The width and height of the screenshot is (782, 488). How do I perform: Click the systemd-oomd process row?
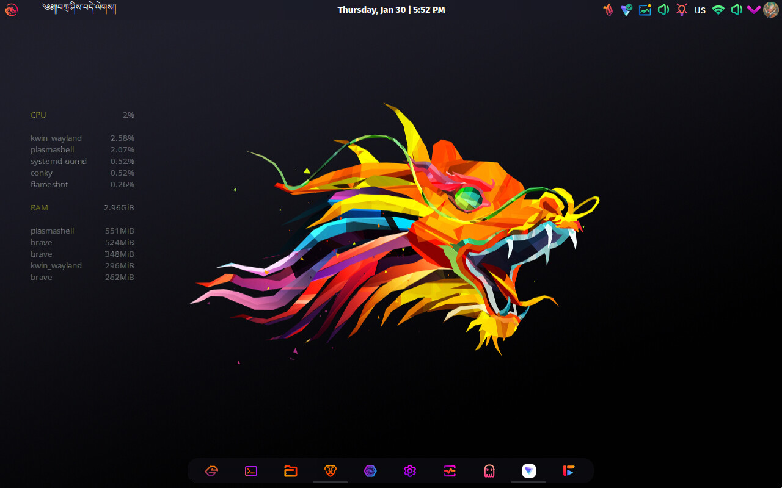[x=82, y=162]
